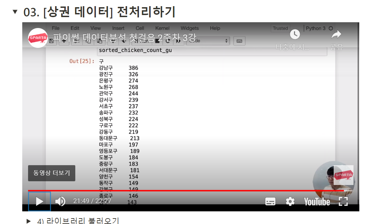372x224 pixels.
Task: Open video on YouTube logo
Action: coord(317,202)
